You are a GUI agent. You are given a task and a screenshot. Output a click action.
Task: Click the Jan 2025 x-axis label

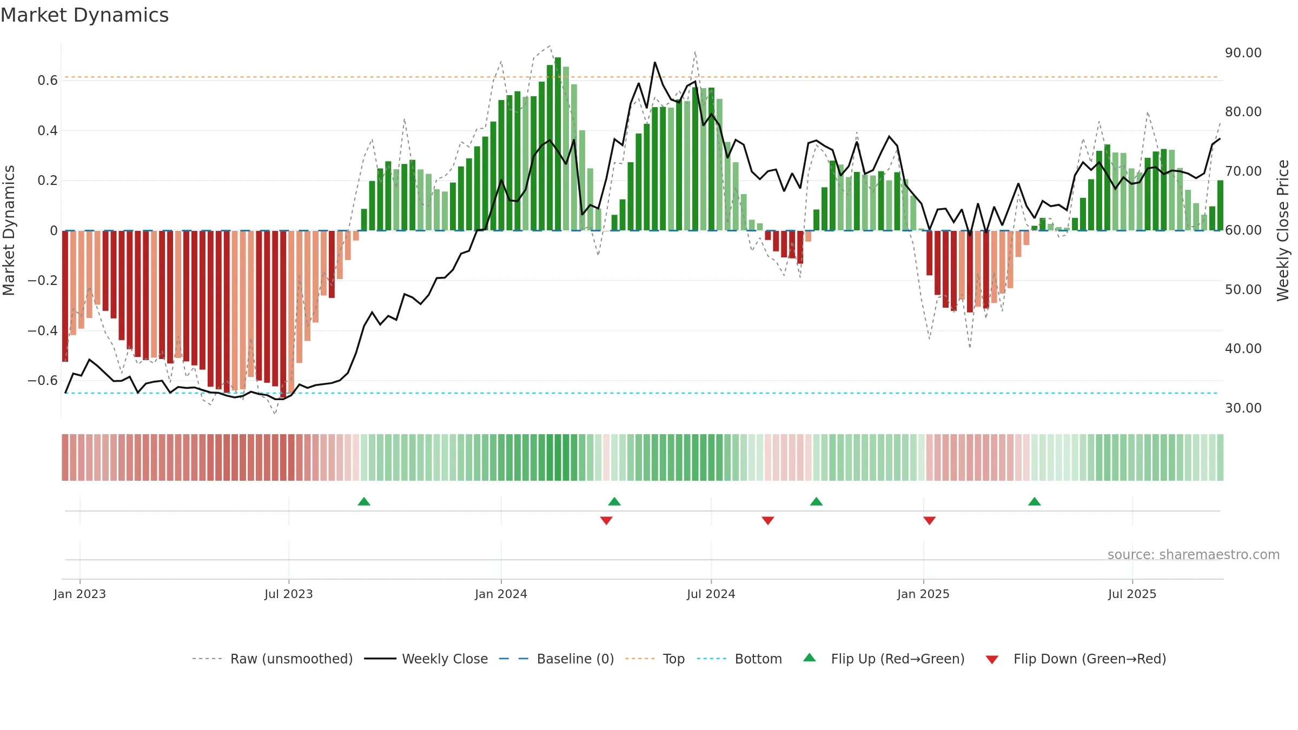pos(923,594)
